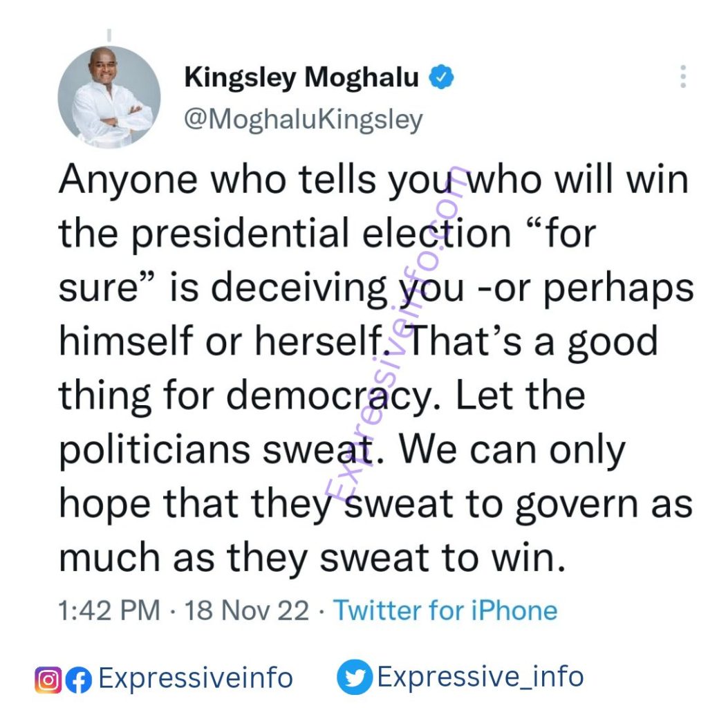The height and width of the screenshot is (708, 708).
Task: Click the Facebook logo icon
Action: click(x=79, y=680)
